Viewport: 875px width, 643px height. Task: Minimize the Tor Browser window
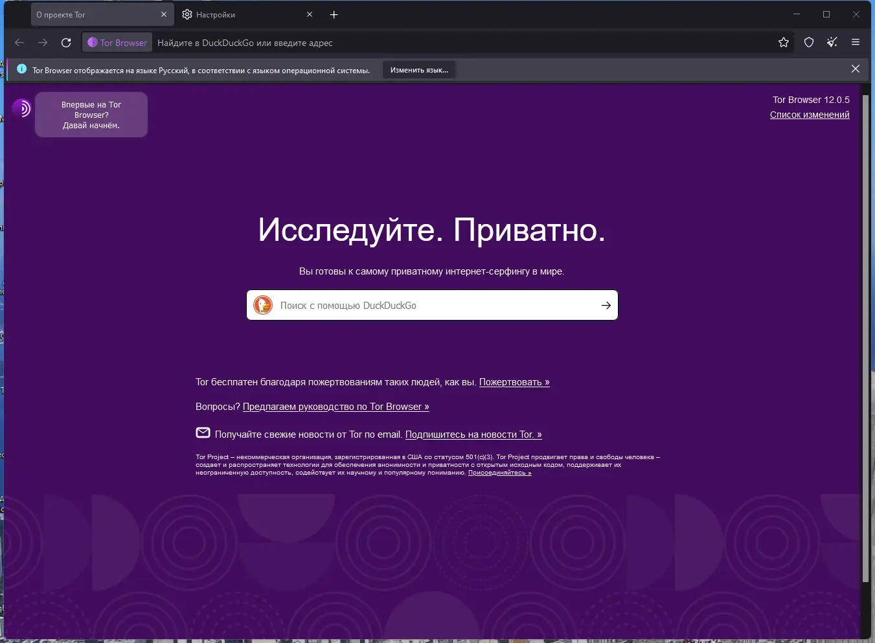797,14
